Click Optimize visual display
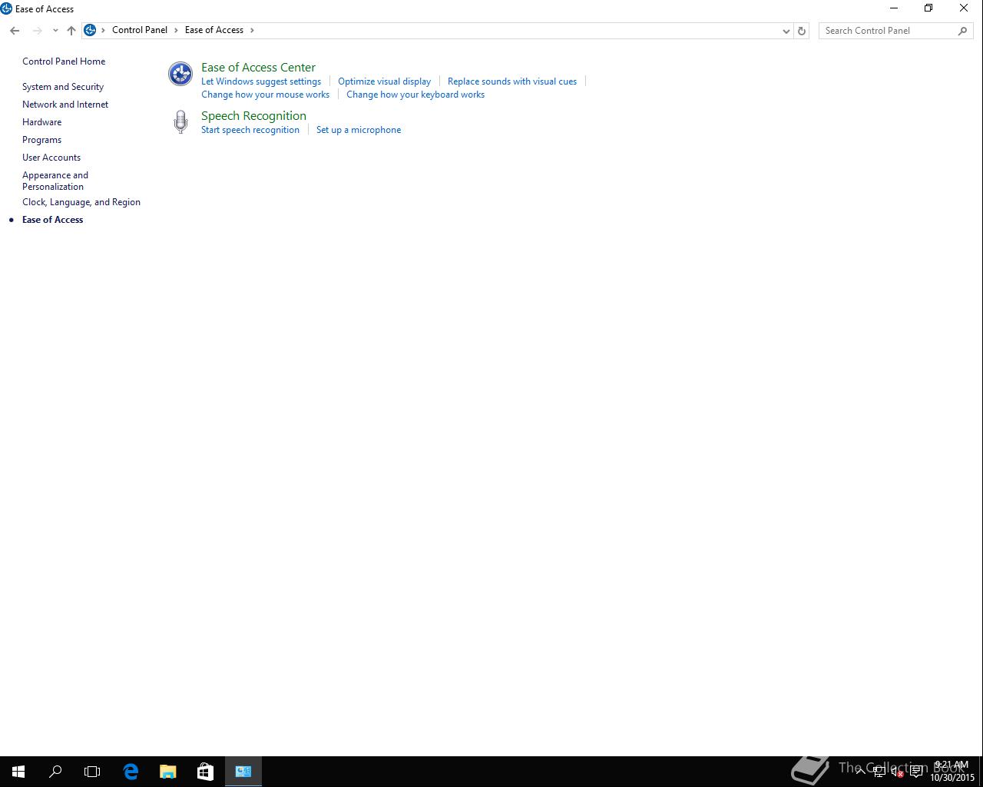 [384, 81]
